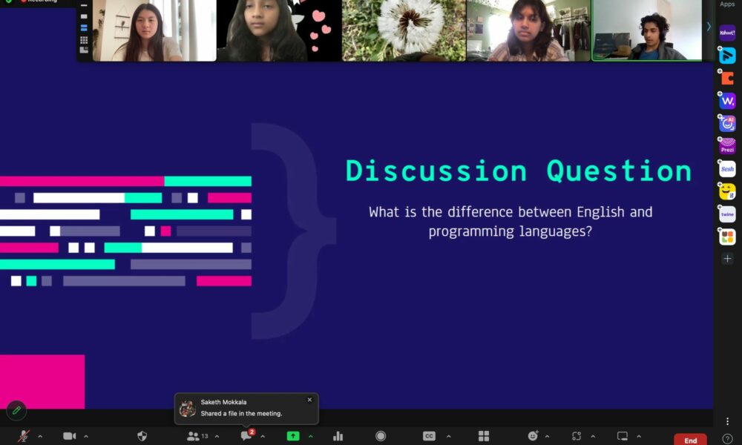Toggle closed captions CC button
742x445 pixels.
tap(429, 436)
